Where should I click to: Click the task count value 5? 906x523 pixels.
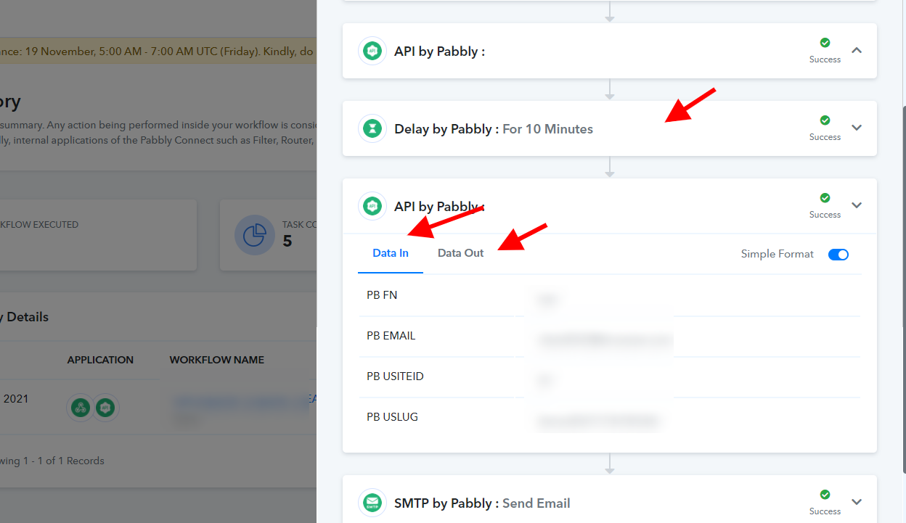coord(287,241)
